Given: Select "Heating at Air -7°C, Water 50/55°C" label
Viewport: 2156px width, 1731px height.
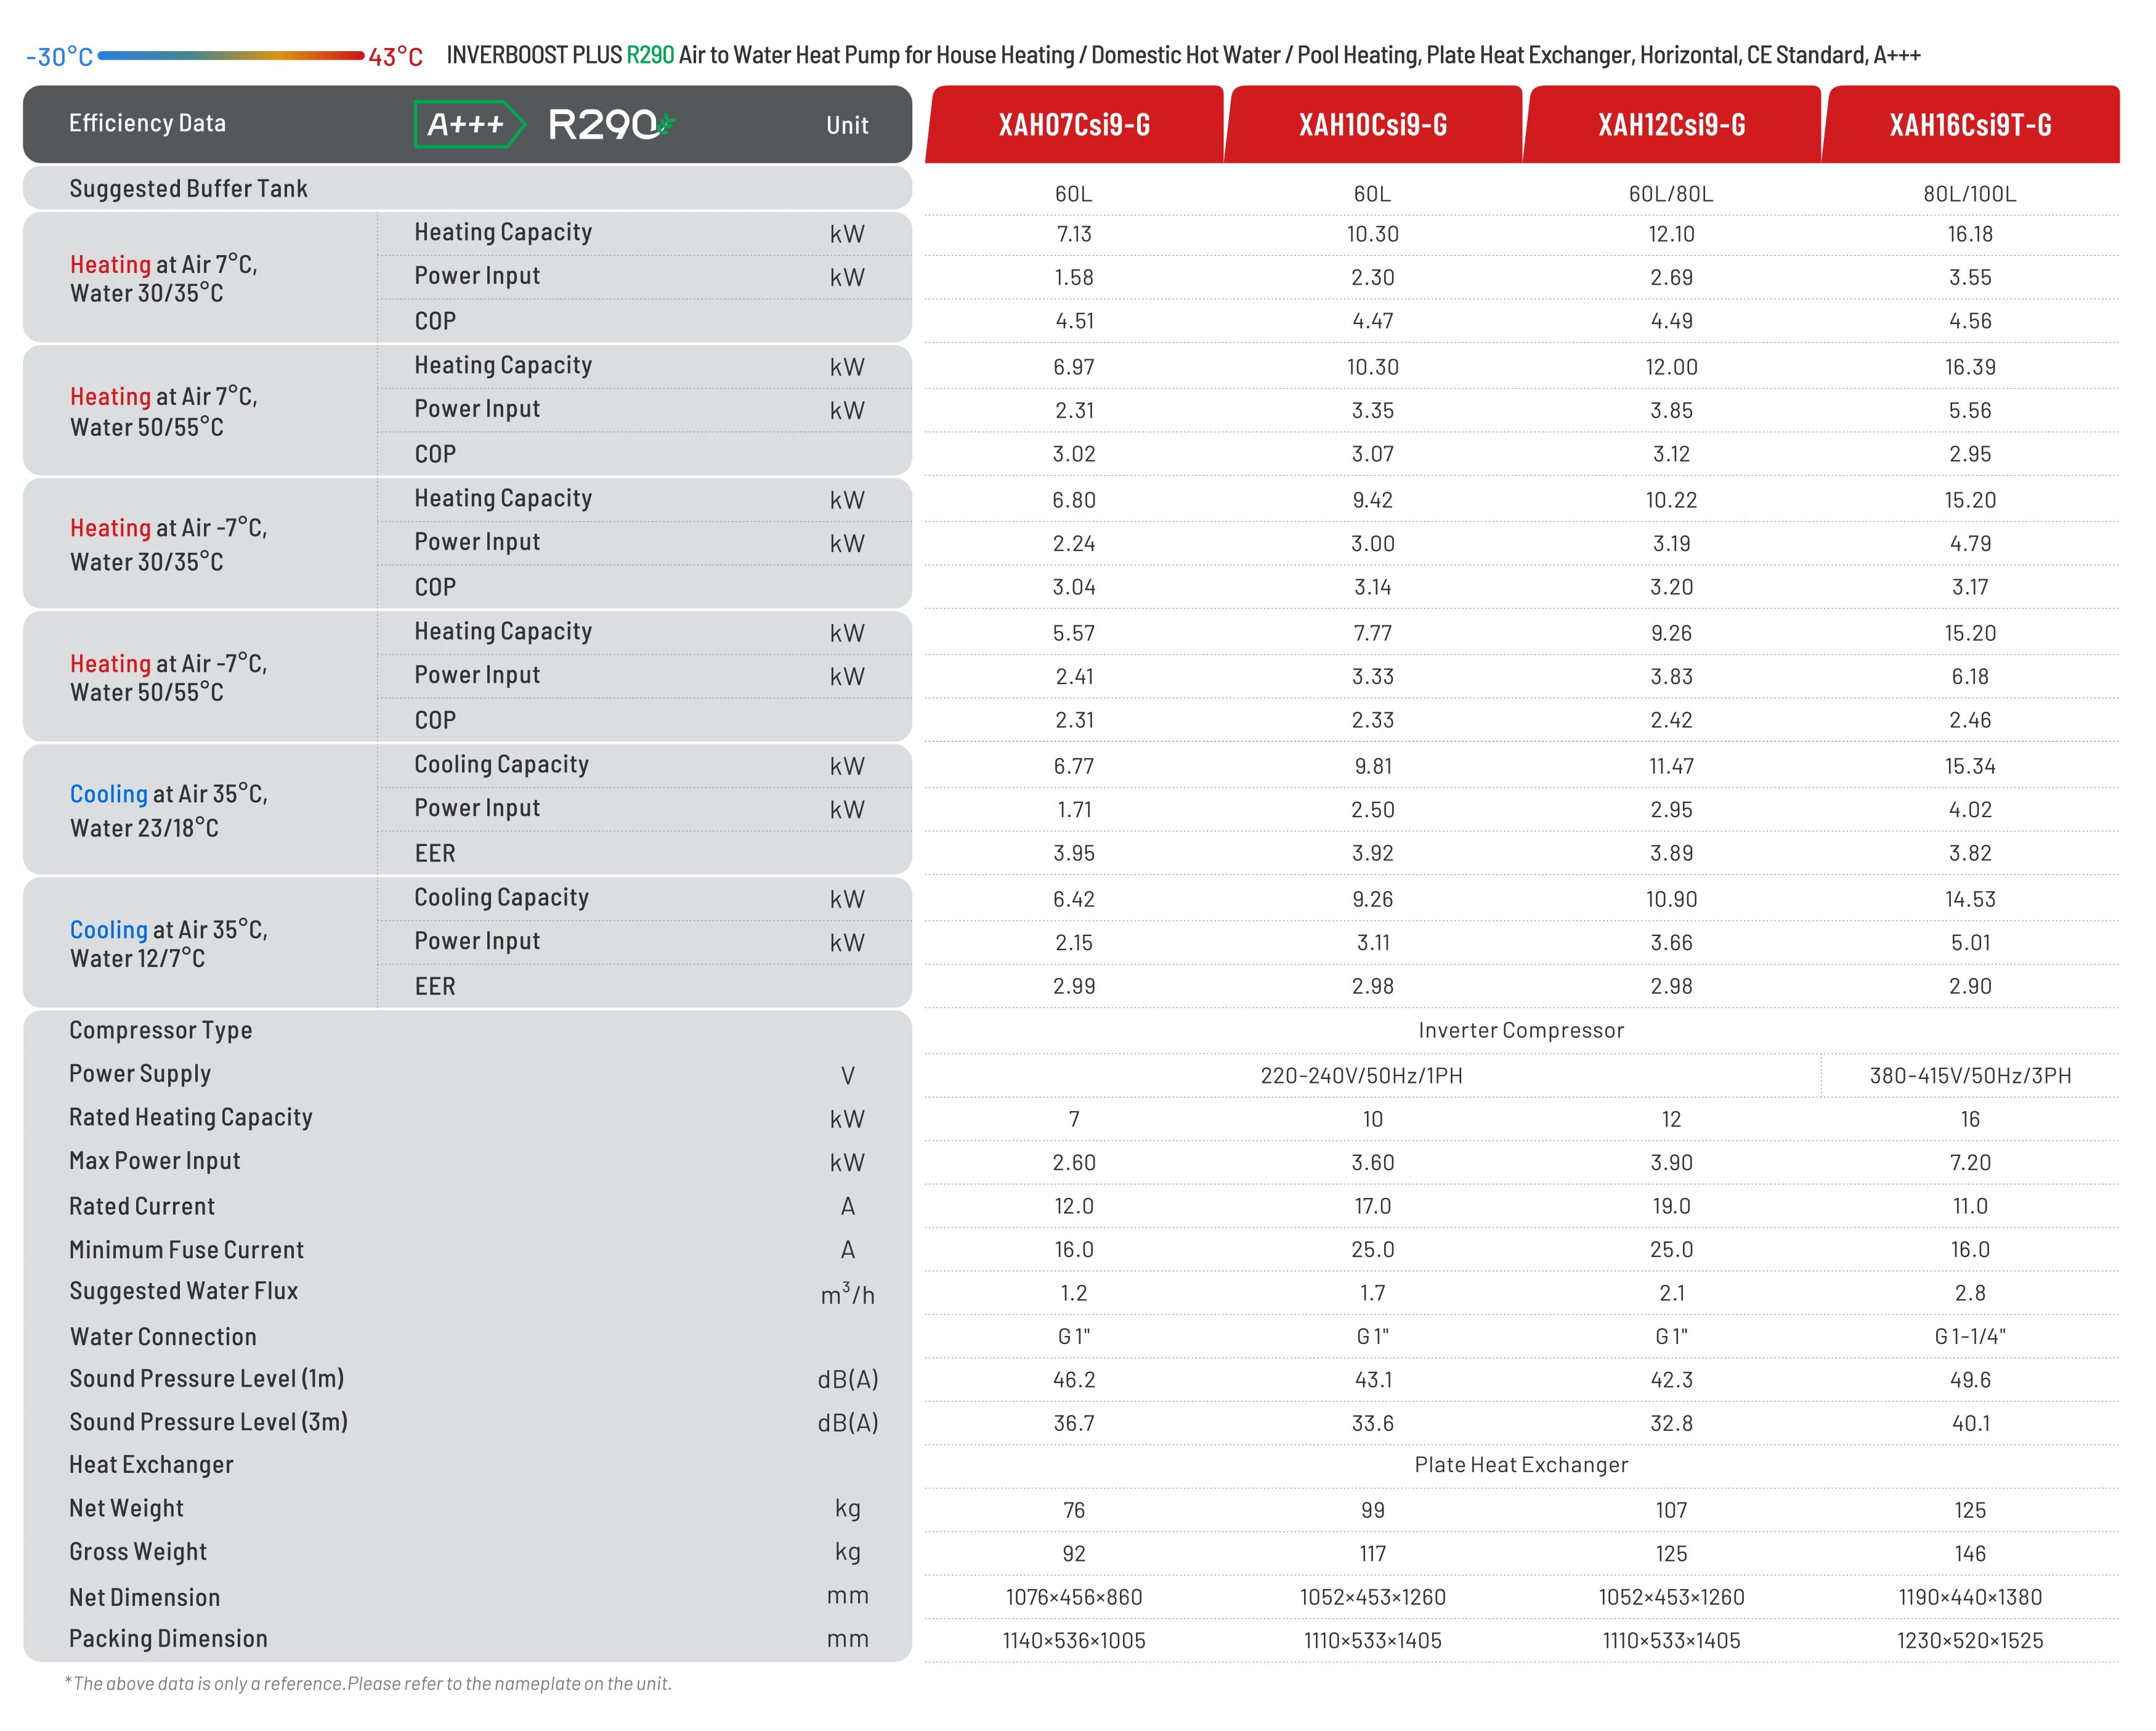Looking at the screenshot, I should pyautogui.click(x=169, y=677).
